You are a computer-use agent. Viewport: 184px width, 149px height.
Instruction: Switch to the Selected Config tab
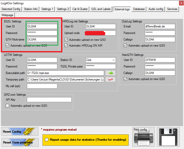point(11,9)
